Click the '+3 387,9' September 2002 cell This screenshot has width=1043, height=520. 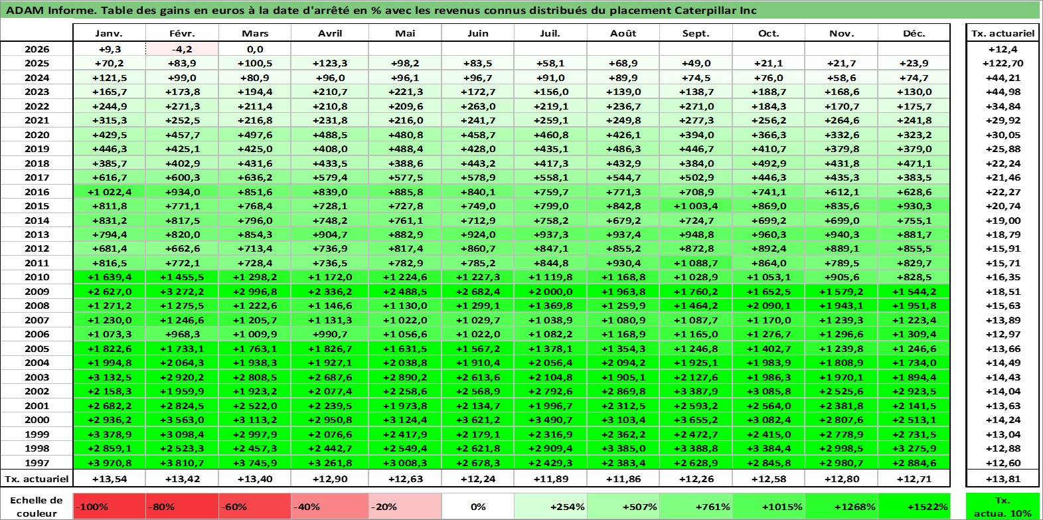[696, 391]
